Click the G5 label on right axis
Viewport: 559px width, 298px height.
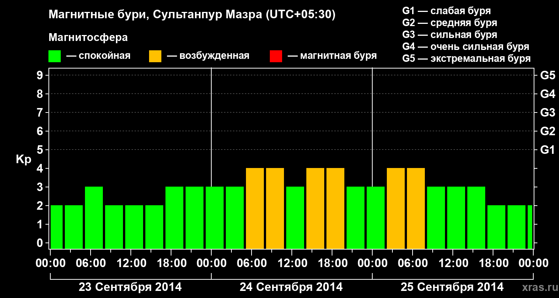547,76
